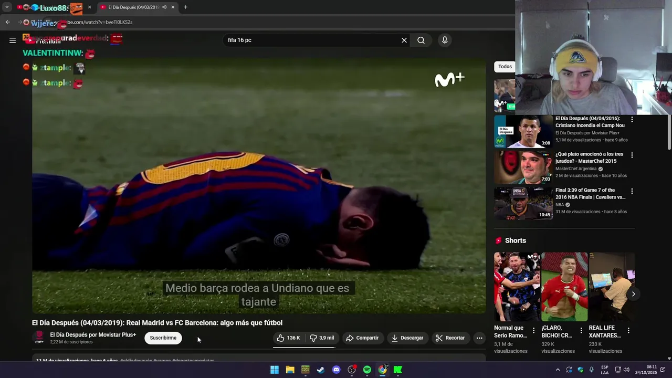Click the magnifier search button
Screen dimensions: 672x378
pos(421,40)
